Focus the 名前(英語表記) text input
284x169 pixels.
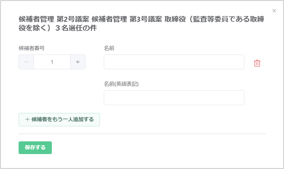[x=174, y=98]
